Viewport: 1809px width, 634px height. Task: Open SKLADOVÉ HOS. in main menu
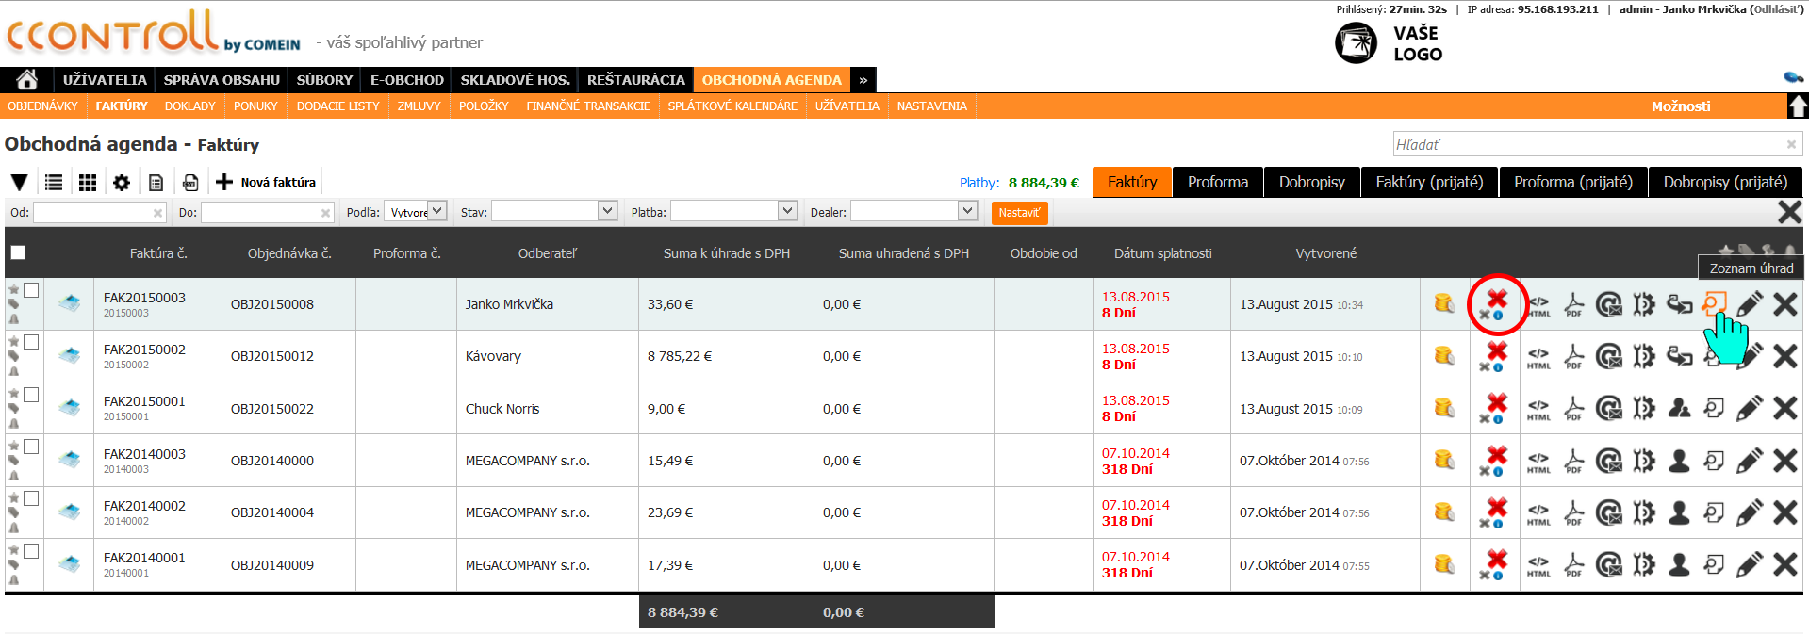click(515, 80)
